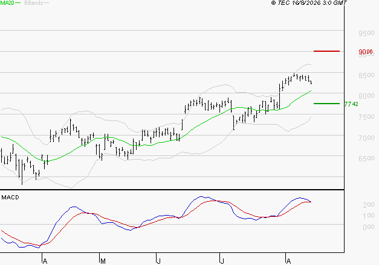379x265 pixels.
Task: Click the 200 MACD axis label
Action: pos(369,205)
